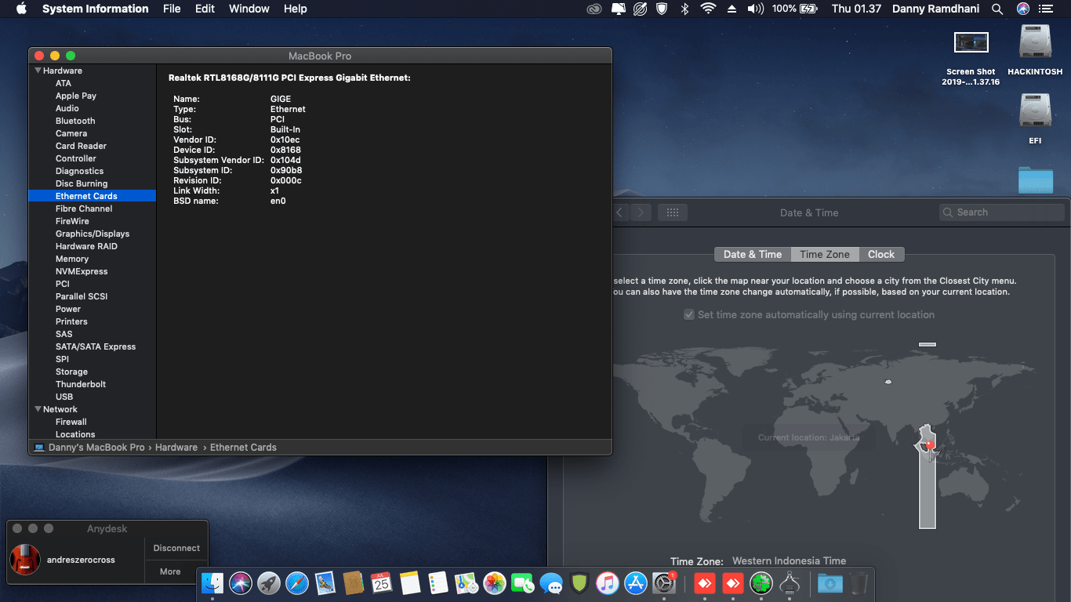Open the Danny Ramdhani user menu

pos(936,9)
